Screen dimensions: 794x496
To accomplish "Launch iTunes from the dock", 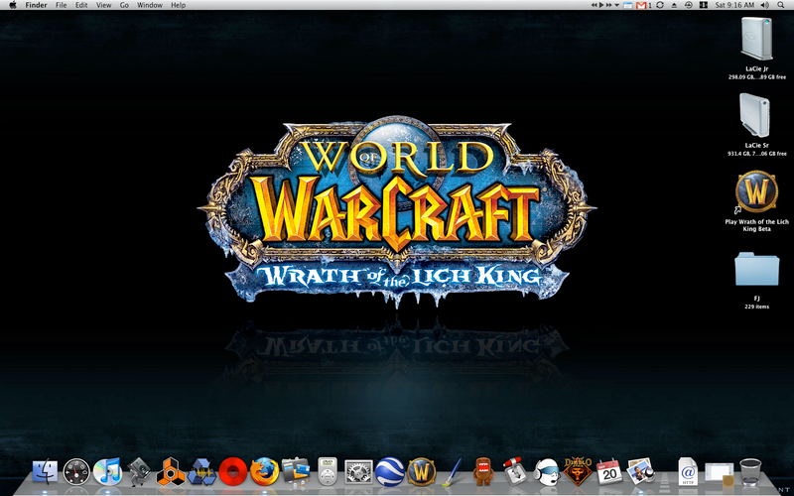I will 107,470.
